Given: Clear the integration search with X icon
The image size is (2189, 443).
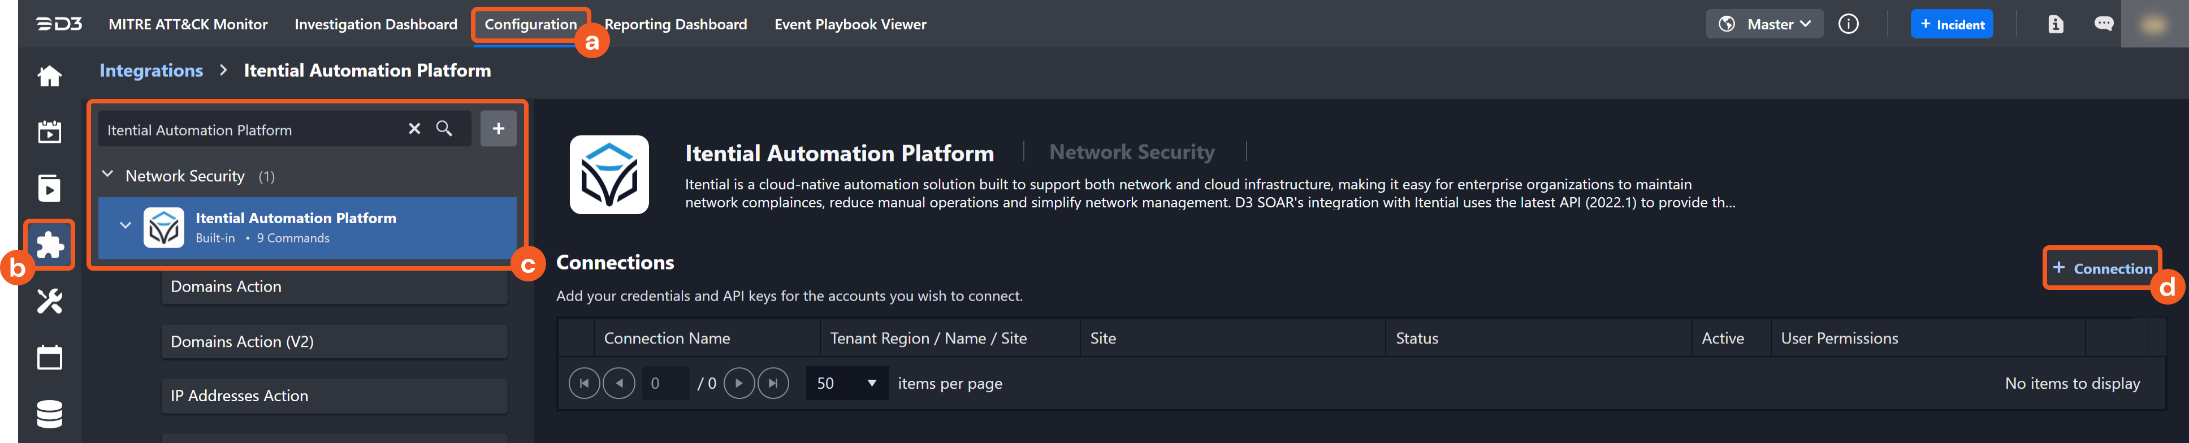Looking at the screenshot, I should click(414, 129).
